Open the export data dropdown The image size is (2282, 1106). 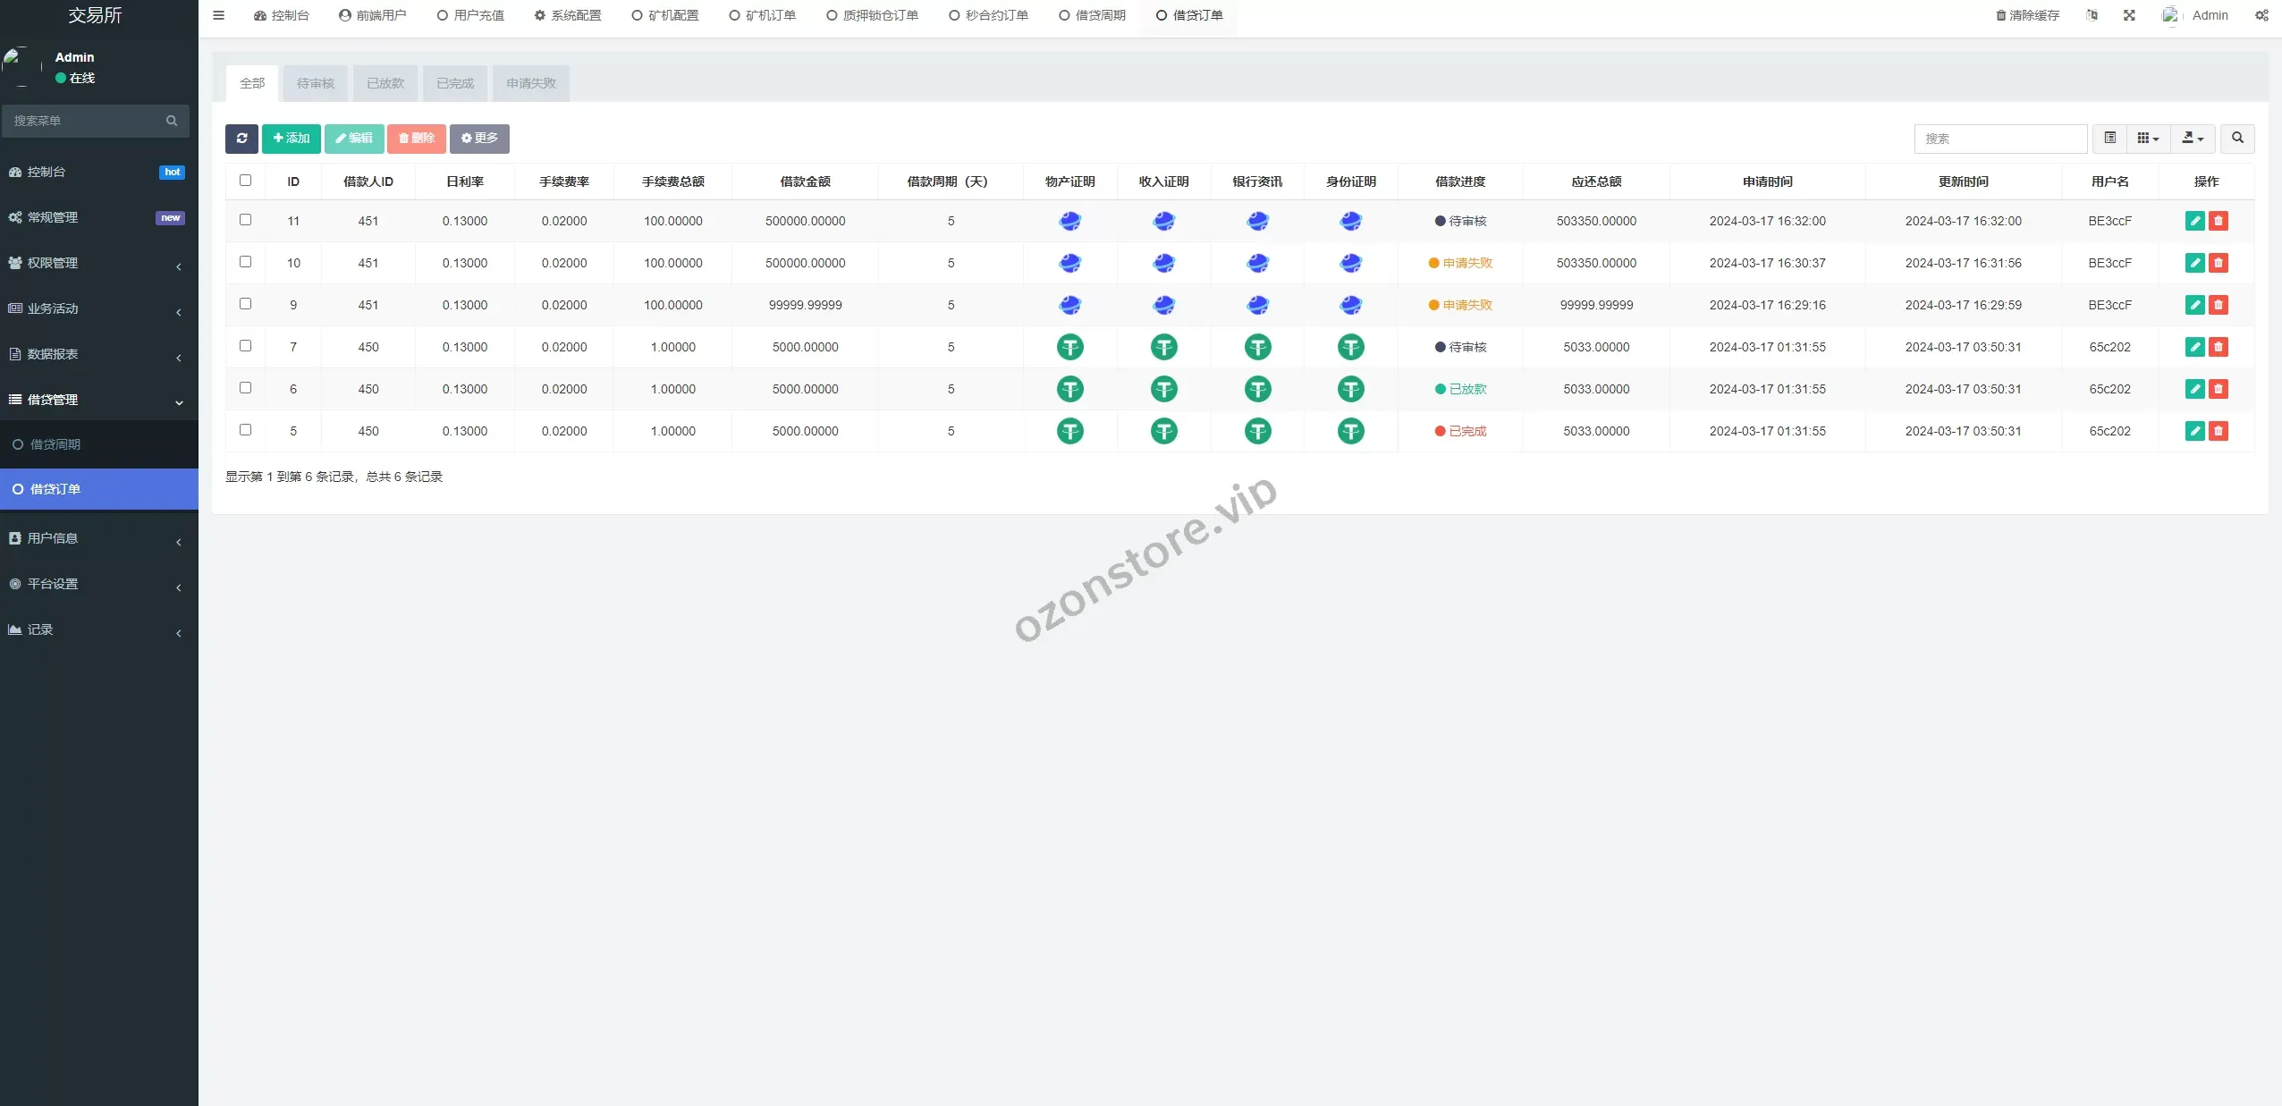tap(2193, 139)
